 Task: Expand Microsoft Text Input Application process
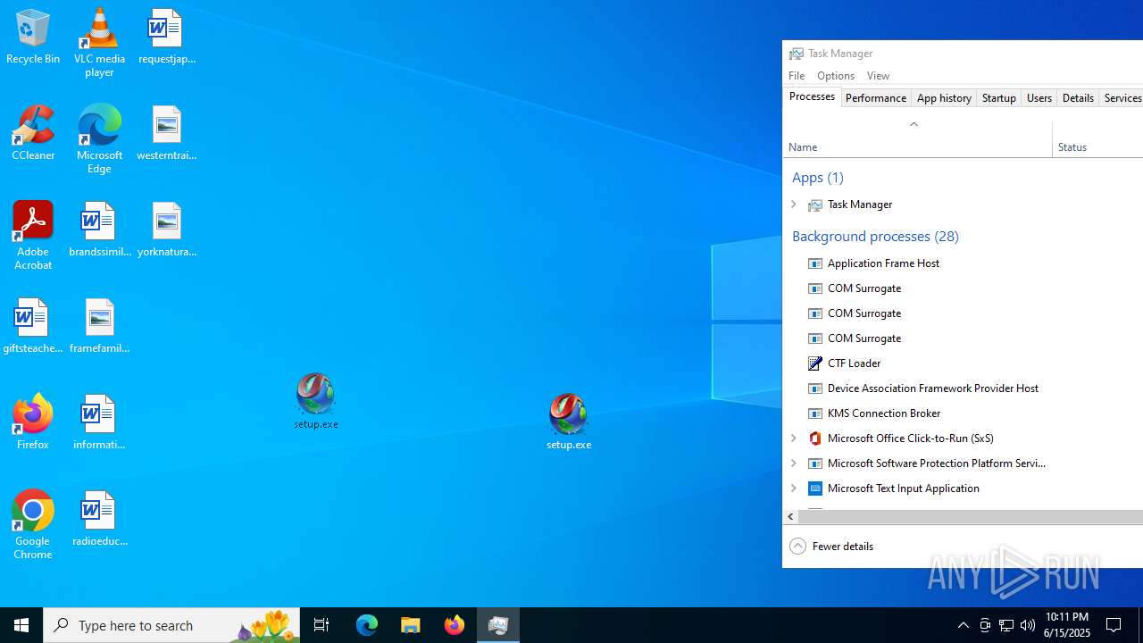(x=794, y=489)
